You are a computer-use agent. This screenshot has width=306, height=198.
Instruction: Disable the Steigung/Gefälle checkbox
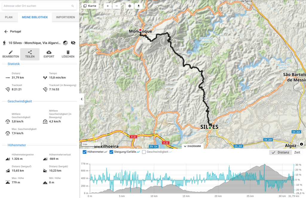coord(111,152)
